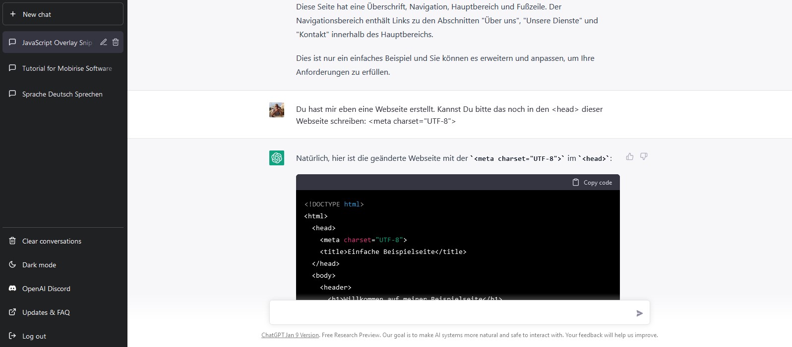Viewport: 792px width, 347px height.
Task: Click external link icon beside Updates & FAQ
Action: (12, 312)
